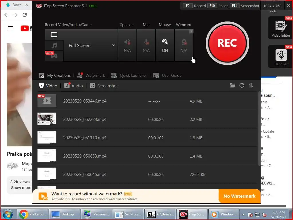Image resolution: width=293 pixels, height=220 pixels.
Task: Open the recordings folder icon
Action: pyautogui.click(x=232, y=85)
